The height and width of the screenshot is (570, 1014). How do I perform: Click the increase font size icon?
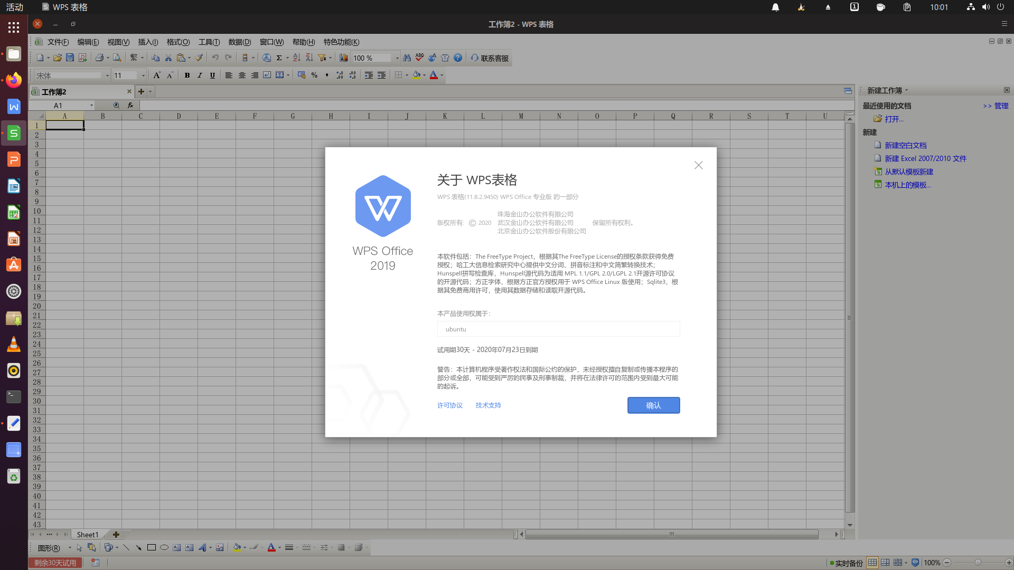157,75
